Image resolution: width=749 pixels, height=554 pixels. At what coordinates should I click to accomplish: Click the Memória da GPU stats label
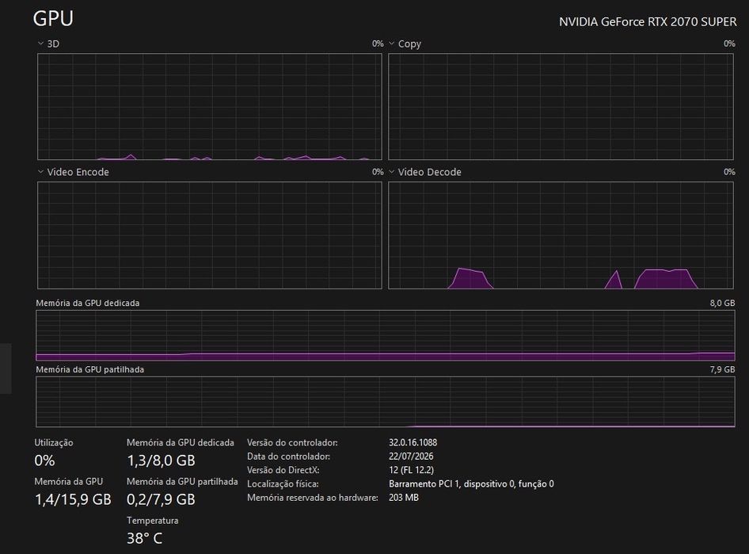click(x=69, y=481)
